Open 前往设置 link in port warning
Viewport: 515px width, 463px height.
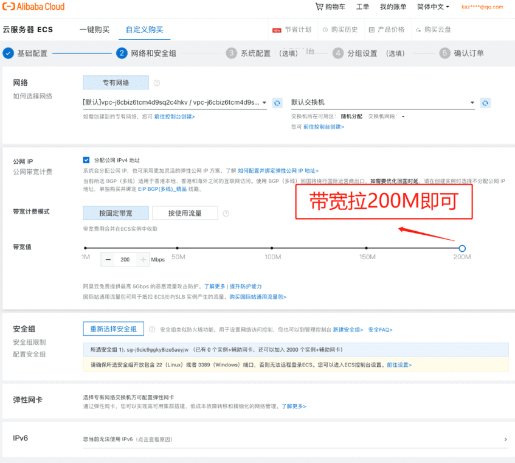[399, 365]
